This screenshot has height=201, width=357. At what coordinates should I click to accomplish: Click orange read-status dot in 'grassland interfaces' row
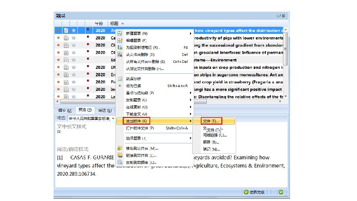point(58,52)
